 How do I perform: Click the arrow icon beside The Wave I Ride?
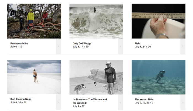click(183, 102)
